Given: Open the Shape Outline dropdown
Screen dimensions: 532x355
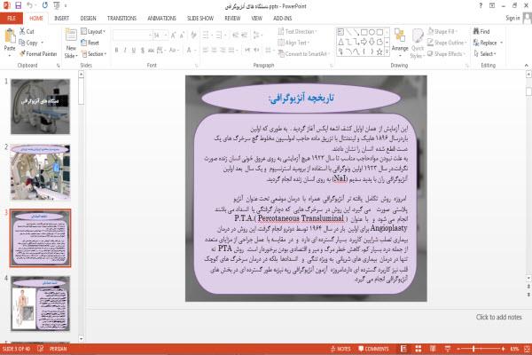Looking at the screenshot, I should coord(447,43).
